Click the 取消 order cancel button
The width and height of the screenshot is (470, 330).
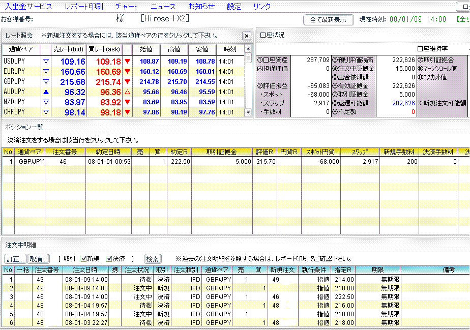(38, 259)
